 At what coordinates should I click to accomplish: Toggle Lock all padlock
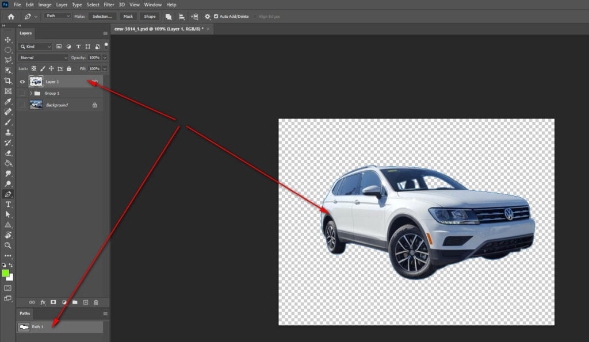[69, 69]
